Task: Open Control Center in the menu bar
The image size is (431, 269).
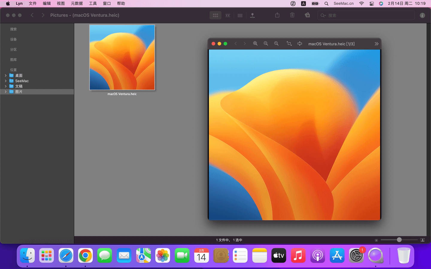Action: point(372,4)
